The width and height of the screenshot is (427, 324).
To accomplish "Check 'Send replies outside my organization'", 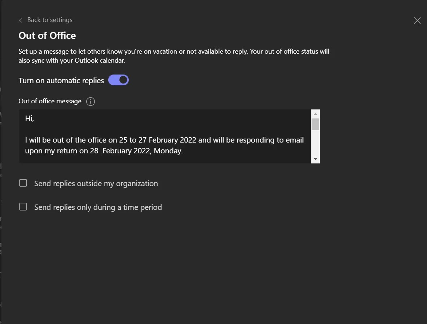I will [x=23, y=183].
